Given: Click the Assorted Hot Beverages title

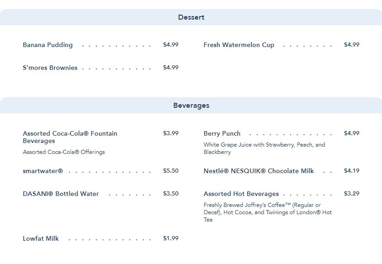Looking at the screenshot, I should coord(241,194).
